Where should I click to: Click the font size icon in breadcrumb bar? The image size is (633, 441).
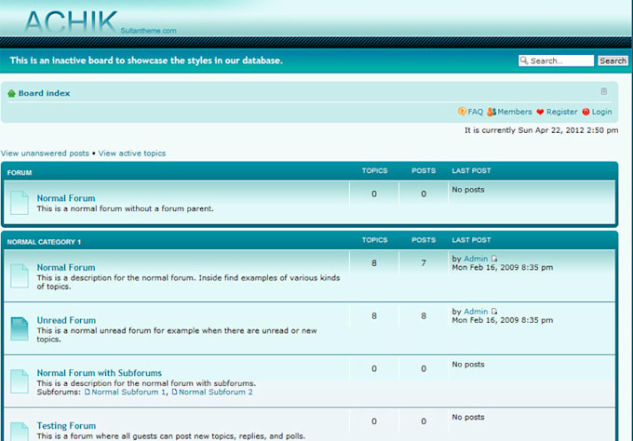604,91
